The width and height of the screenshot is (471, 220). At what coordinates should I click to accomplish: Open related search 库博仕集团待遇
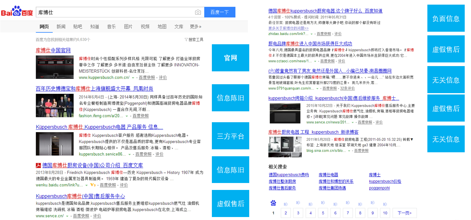[x=332, y=188]
